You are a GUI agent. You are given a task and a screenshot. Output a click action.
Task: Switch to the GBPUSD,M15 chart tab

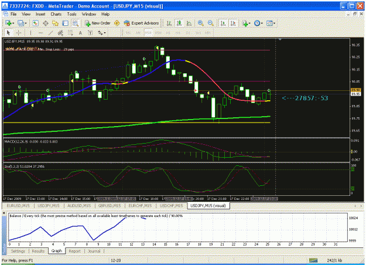(x=110, y=206)
